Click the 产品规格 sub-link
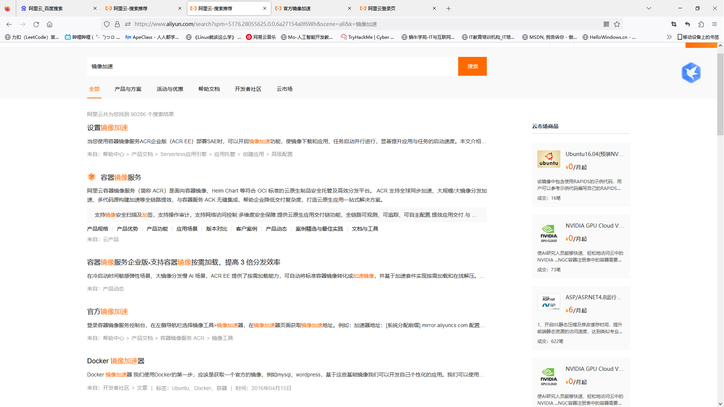 (98, 229)
